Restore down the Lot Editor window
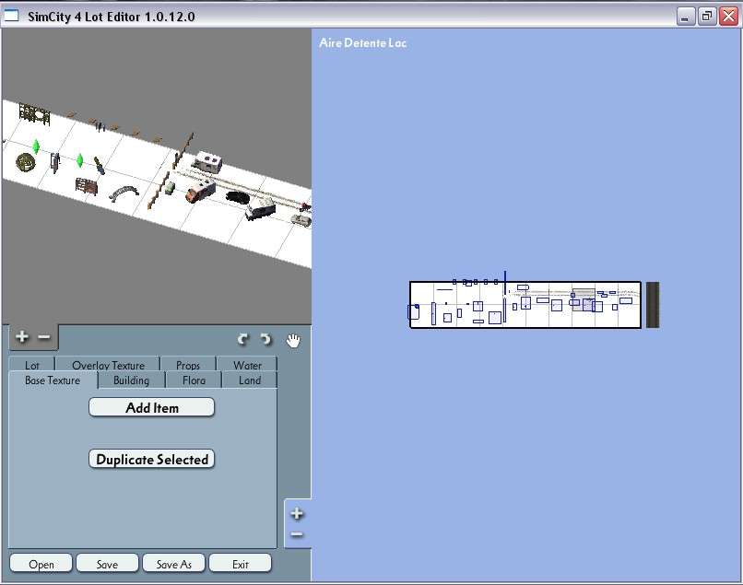The width and height of the screenshot is (743, 585). pyautogui.click(x=707, y=17)
